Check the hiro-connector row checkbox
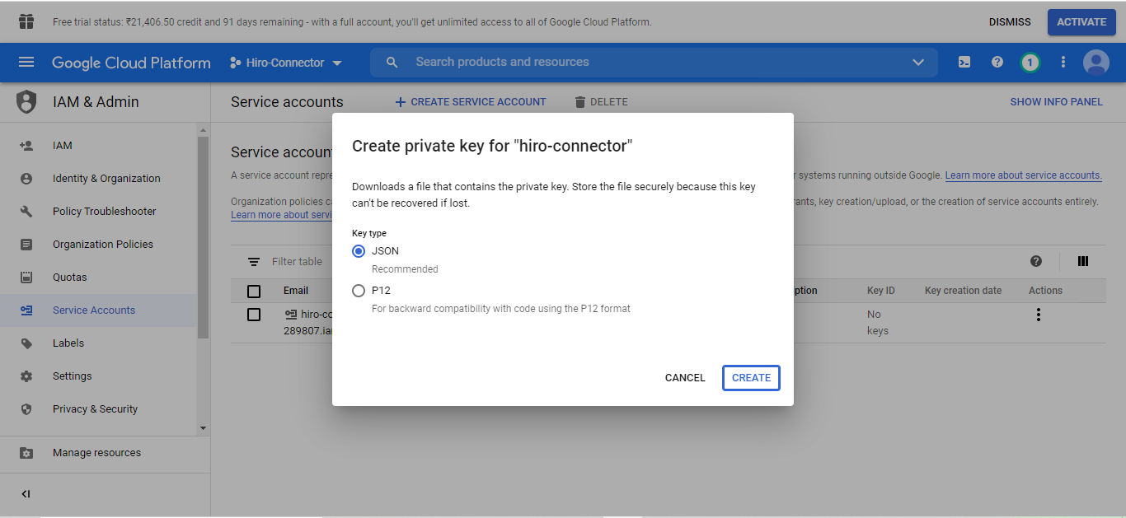Viewport: 1126px width, 518px height. [254, 315]
